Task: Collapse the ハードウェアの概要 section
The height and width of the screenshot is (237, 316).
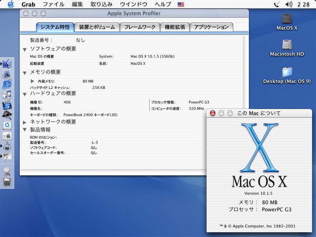Action: [24, 94]
